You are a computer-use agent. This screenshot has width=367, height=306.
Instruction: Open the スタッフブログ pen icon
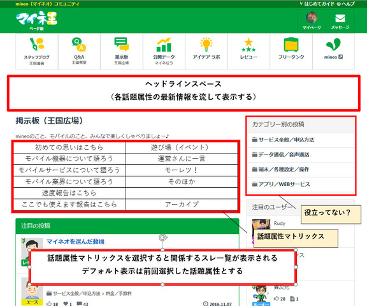tap(36, 44)
